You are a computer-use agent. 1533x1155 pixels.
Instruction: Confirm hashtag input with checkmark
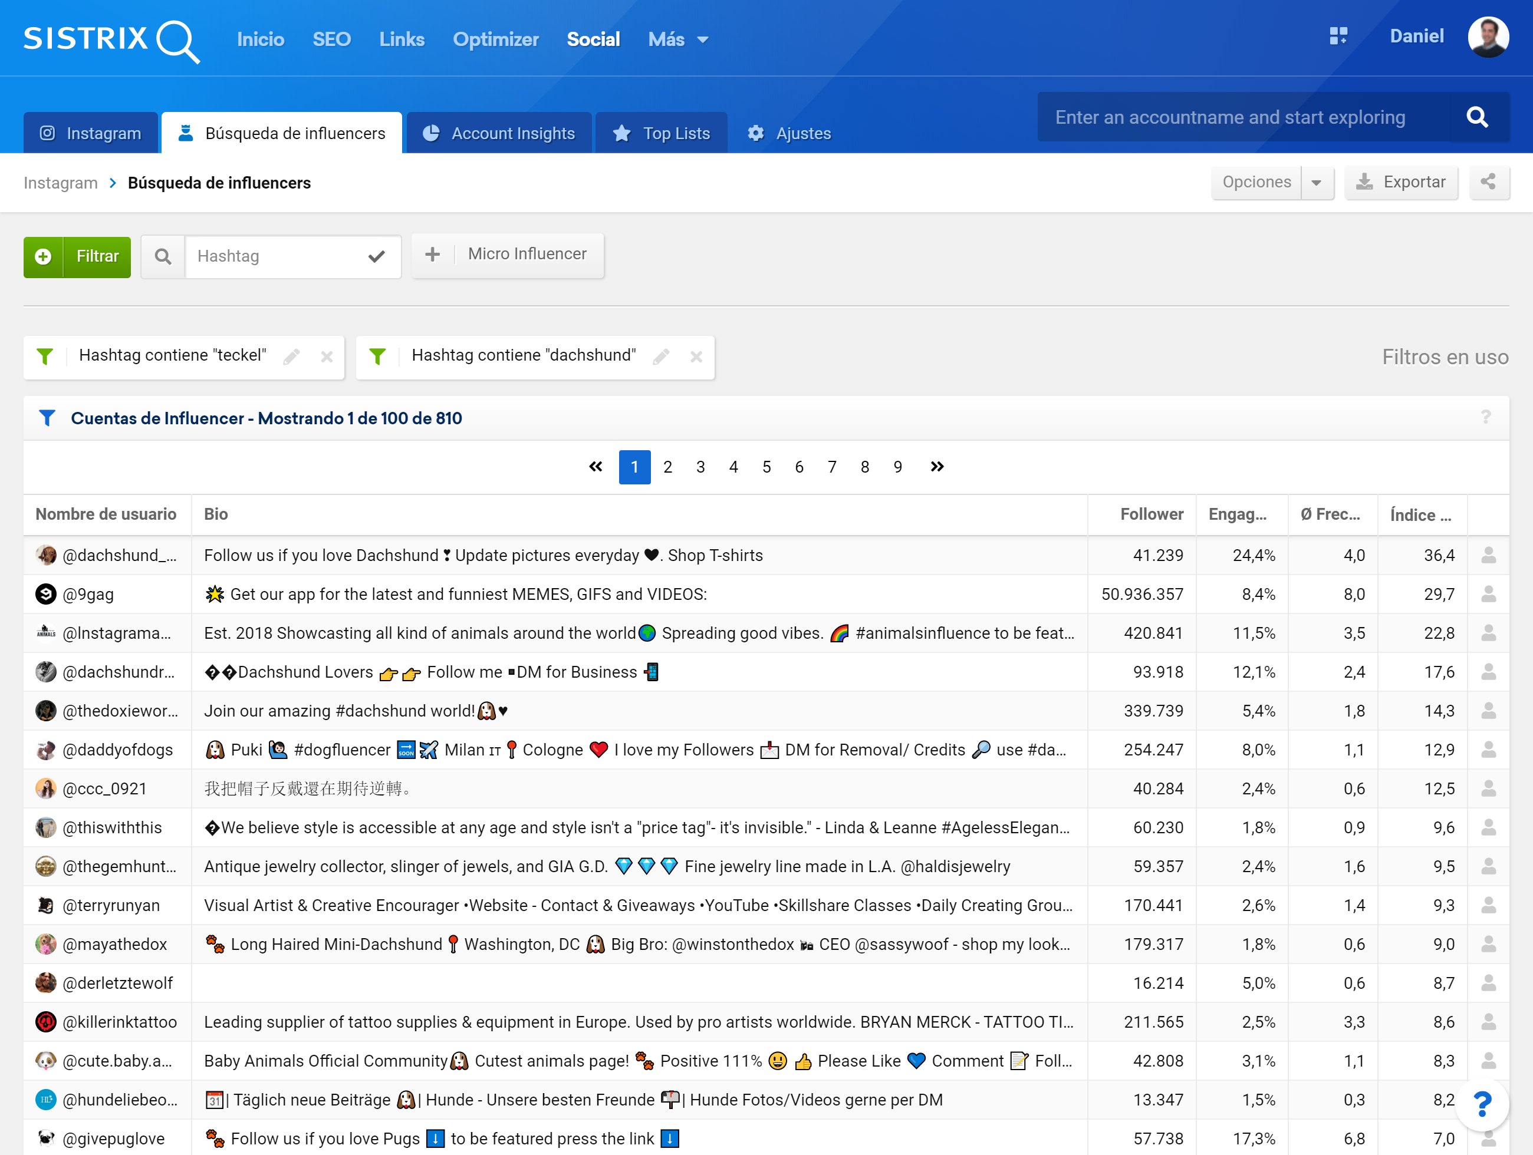[376, 257]
